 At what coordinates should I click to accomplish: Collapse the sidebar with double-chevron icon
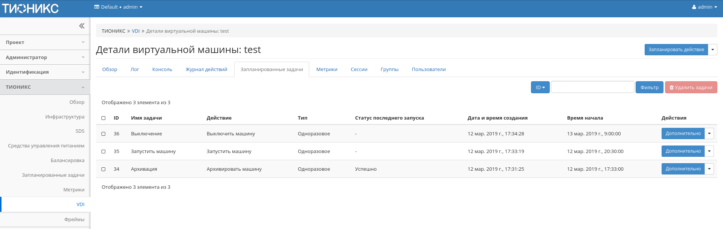(81, 26)
